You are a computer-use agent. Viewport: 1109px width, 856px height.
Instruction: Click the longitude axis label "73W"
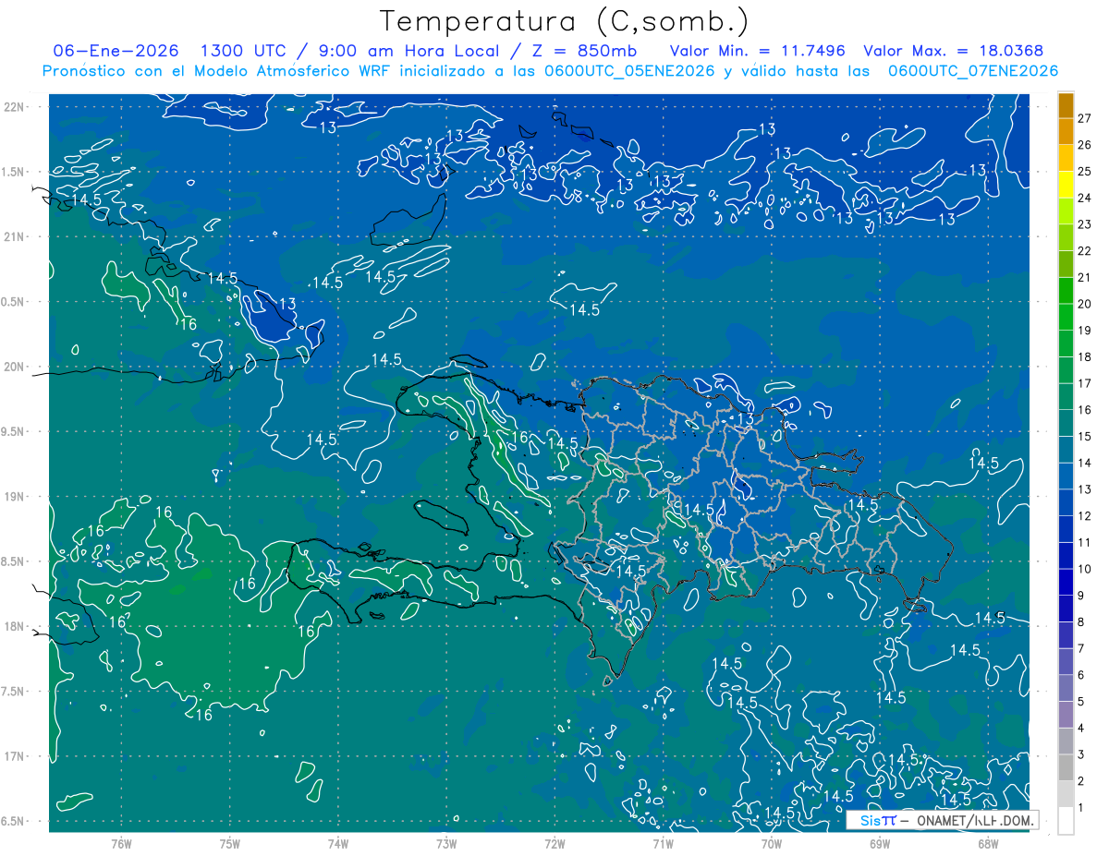click(x=446, y=843)
